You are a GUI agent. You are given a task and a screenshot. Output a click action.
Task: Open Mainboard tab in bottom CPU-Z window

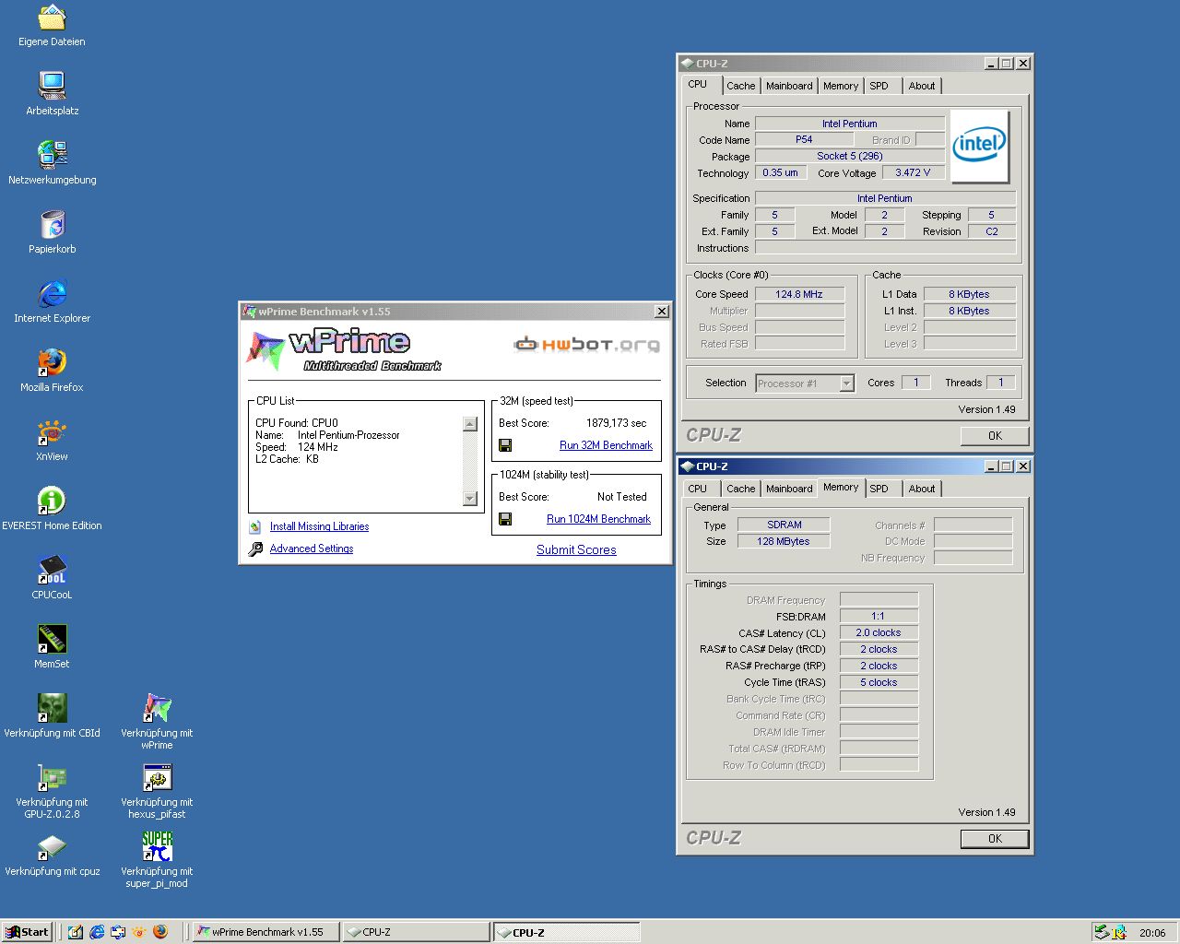tap(789, 489)
